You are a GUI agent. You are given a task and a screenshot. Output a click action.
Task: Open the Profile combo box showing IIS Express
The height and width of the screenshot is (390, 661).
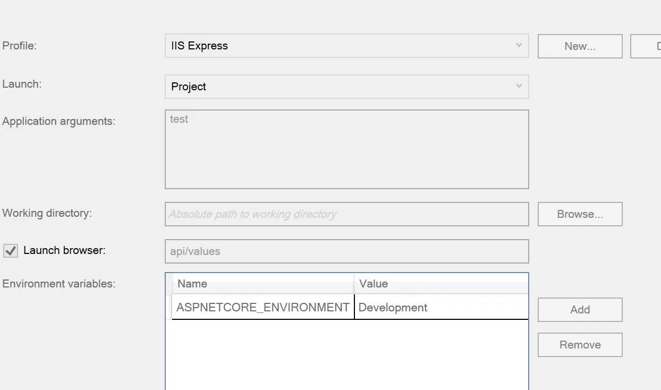[x=340, y=46]
